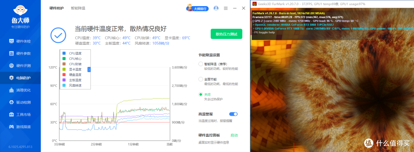Image resolution: width=414 pixels, height=152 pixels.
Task: Click the FurMark F1 toggle help line
Action: coord(263,32)
